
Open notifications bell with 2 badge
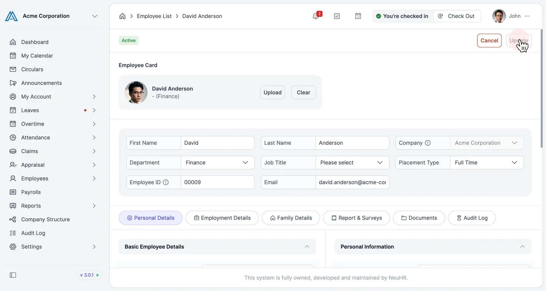pos(316,16)
